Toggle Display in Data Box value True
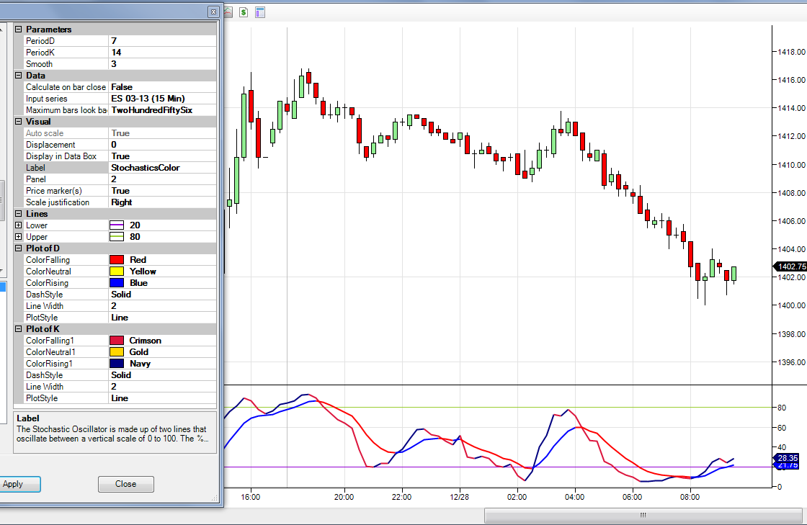Image resolution: width=807 pixels, height=525 pixels. pos(163,156)
